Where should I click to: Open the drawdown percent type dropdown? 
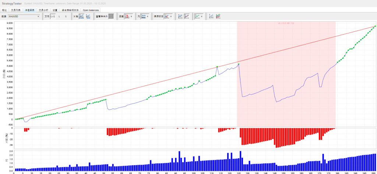[128, 17]
